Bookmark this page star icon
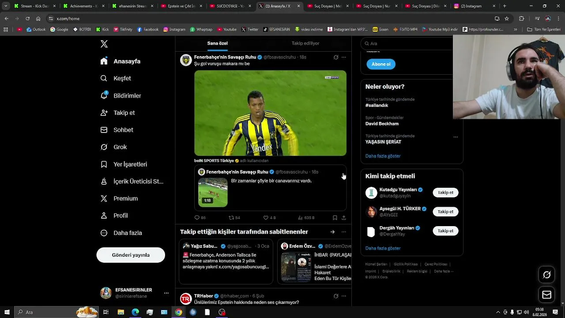Image resolution: width=565 pixels, height=318 pixels. (507, 19)
